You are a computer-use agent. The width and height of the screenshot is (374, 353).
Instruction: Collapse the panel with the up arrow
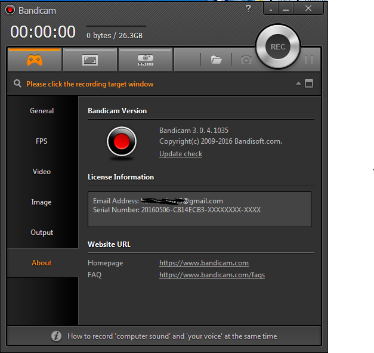pos(298,83)
